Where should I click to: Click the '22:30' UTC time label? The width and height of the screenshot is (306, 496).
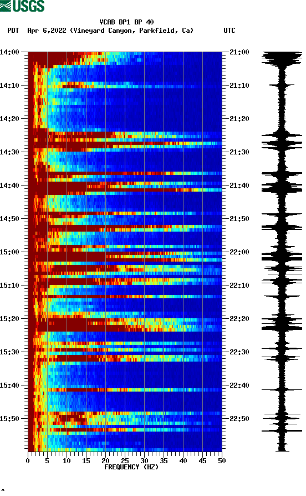[x=239, y=352]
